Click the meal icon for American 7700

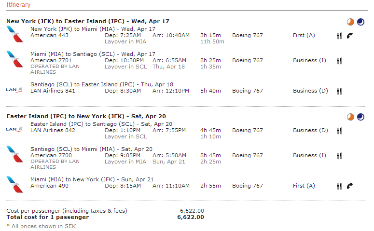(x=339, y=156)
